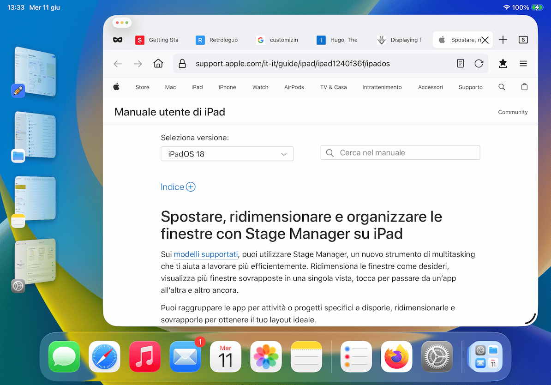
Task: Open the Firefox hamburger menu
Action: click(x=523, y=63)
